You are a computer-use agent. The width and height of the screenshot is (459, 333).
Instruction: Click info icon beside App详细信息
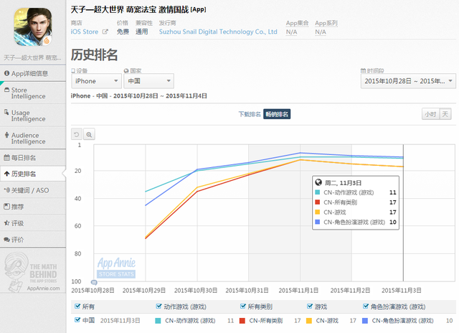6,73
